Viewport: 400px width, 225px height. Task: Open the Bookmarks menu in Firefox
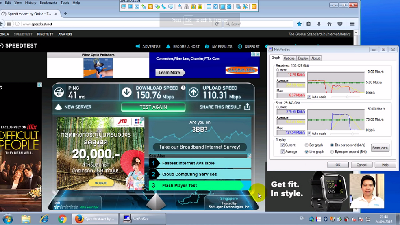(48, 3)
